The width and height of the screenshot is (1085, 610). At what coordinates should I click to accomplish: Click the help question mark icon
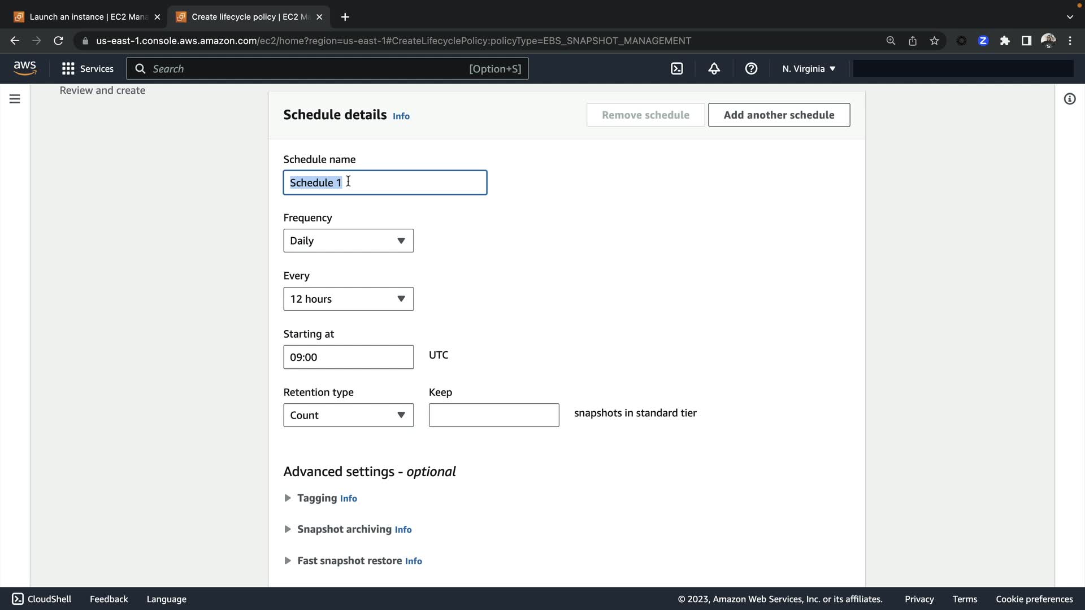[x=751, y=68]
